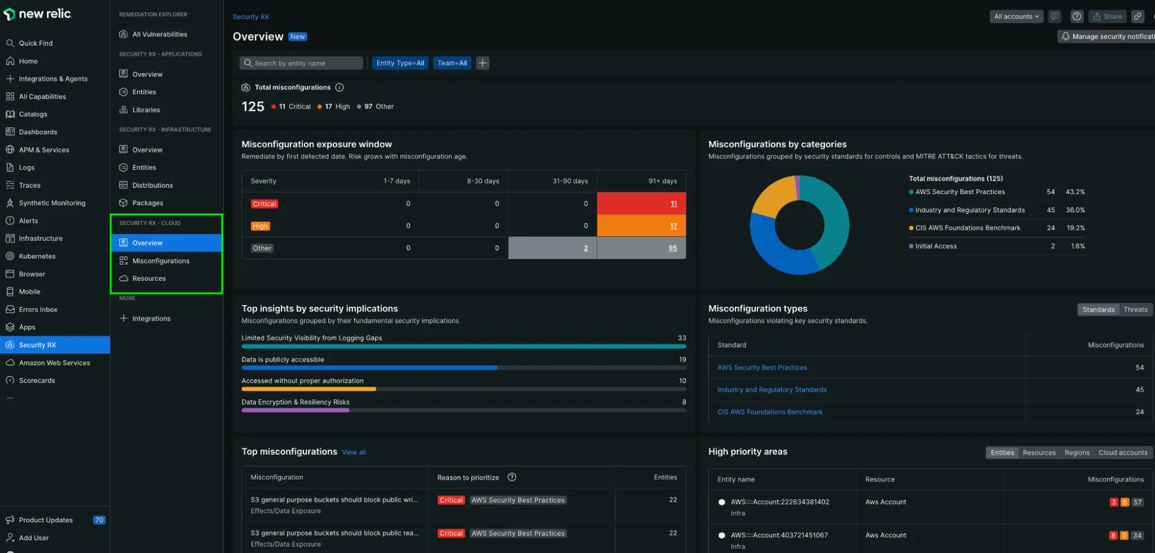Viewport: 1155px width, 553px height.
Task: Click View all next to Top misconfigurations
Action: pyautogui.click(x=354, y=452)
